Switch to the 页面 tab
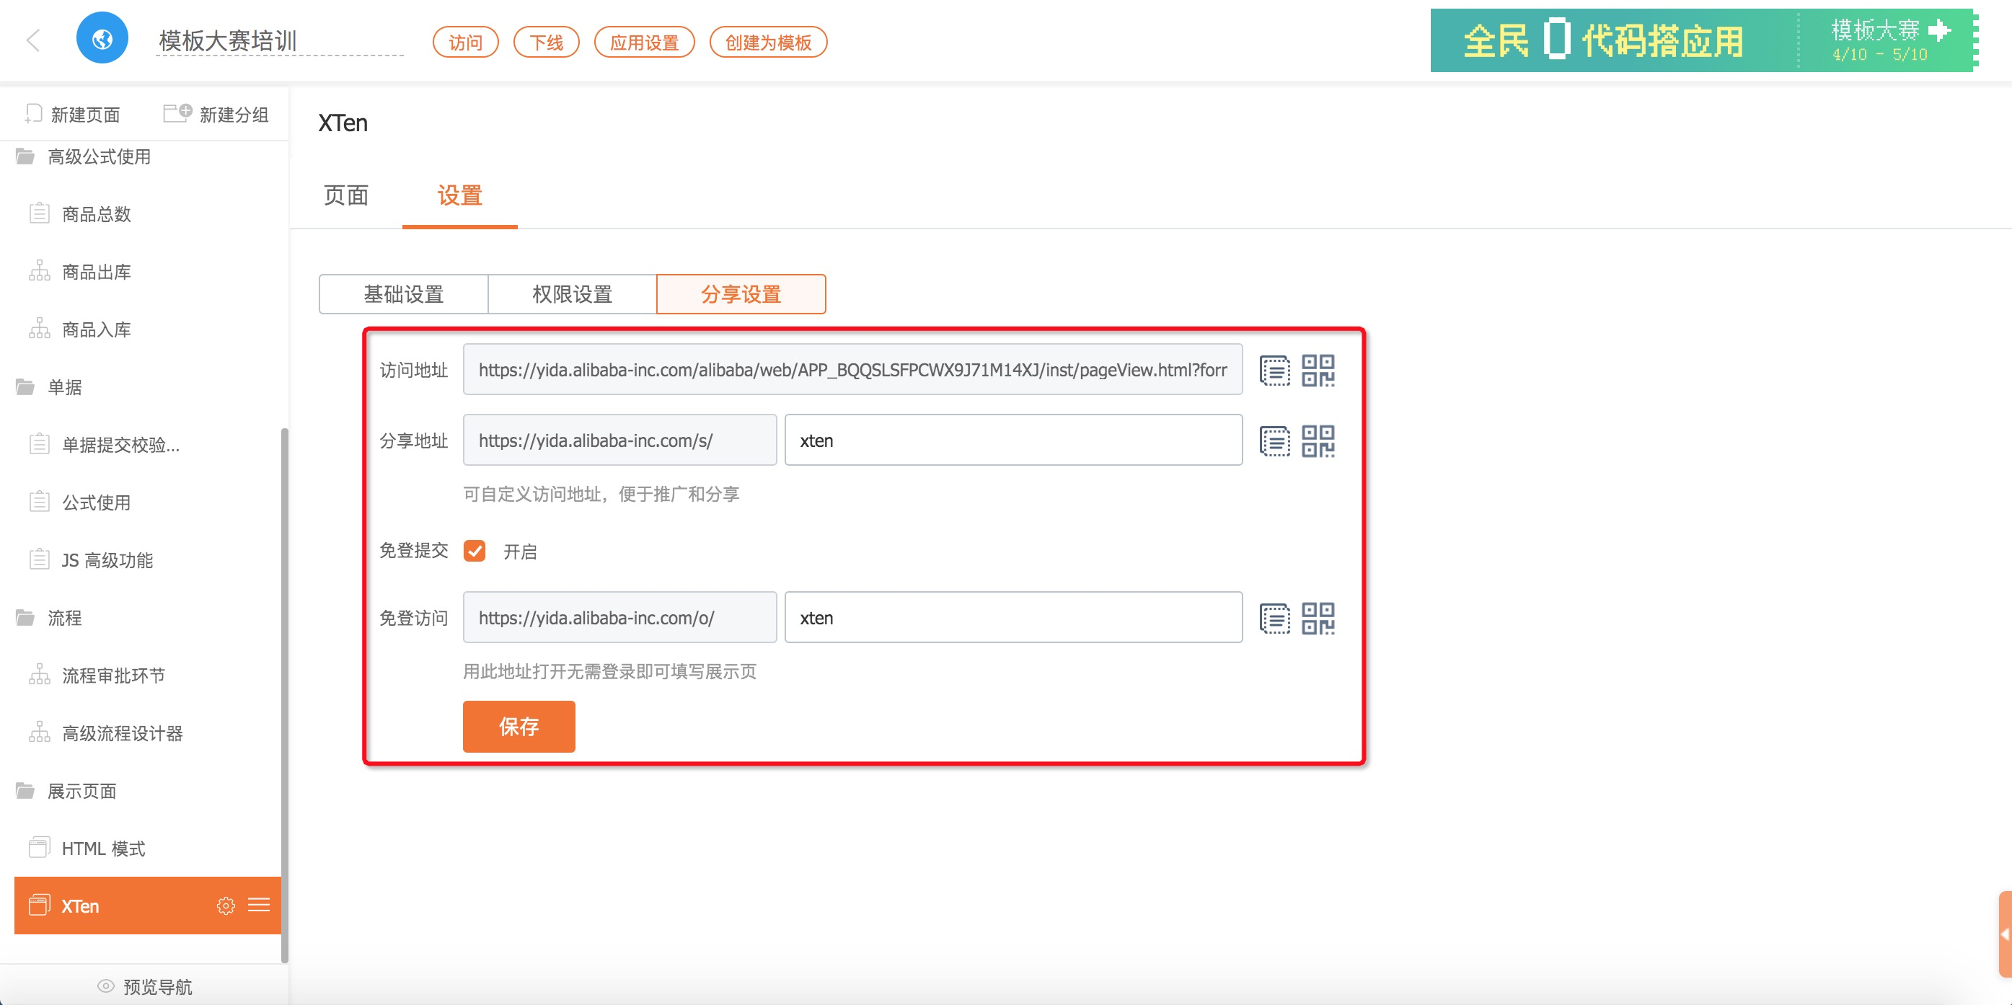 [x=346, y=196]
